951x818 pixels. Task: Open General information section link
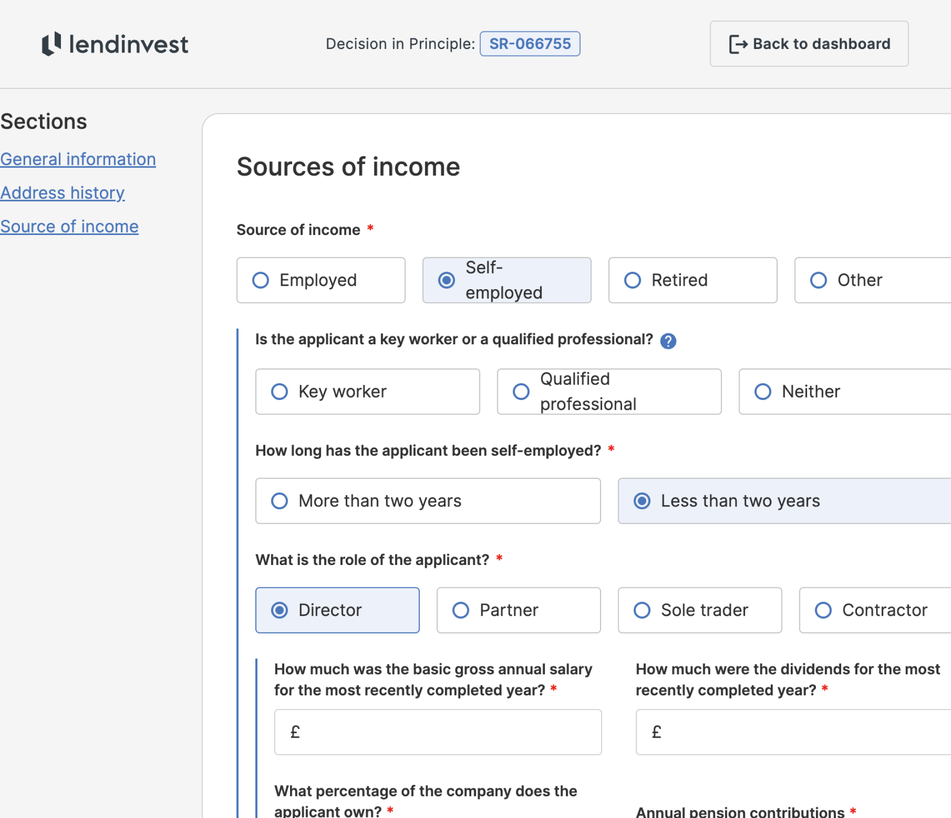coord(78,159)
